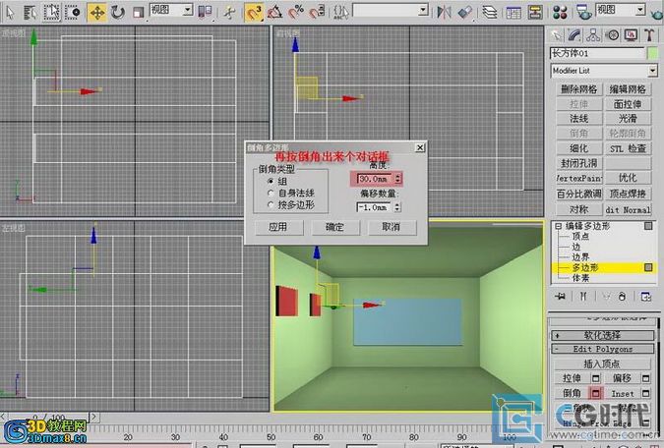
Task: Switch to the Utilities hammer tab
Action: (649, 35)
